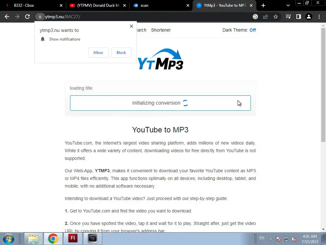Click the scrollbar down arrow

pos(323,229)
